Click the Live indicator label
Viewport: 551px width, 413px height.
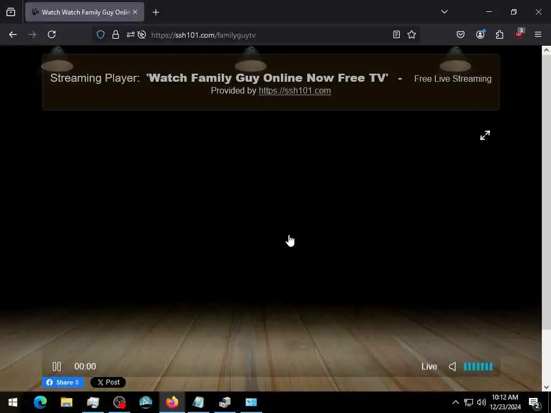[429, 366]
